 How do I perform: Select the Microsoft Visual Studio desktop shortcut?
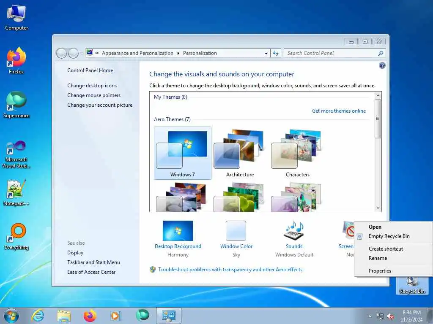click(x=16, y=154)
